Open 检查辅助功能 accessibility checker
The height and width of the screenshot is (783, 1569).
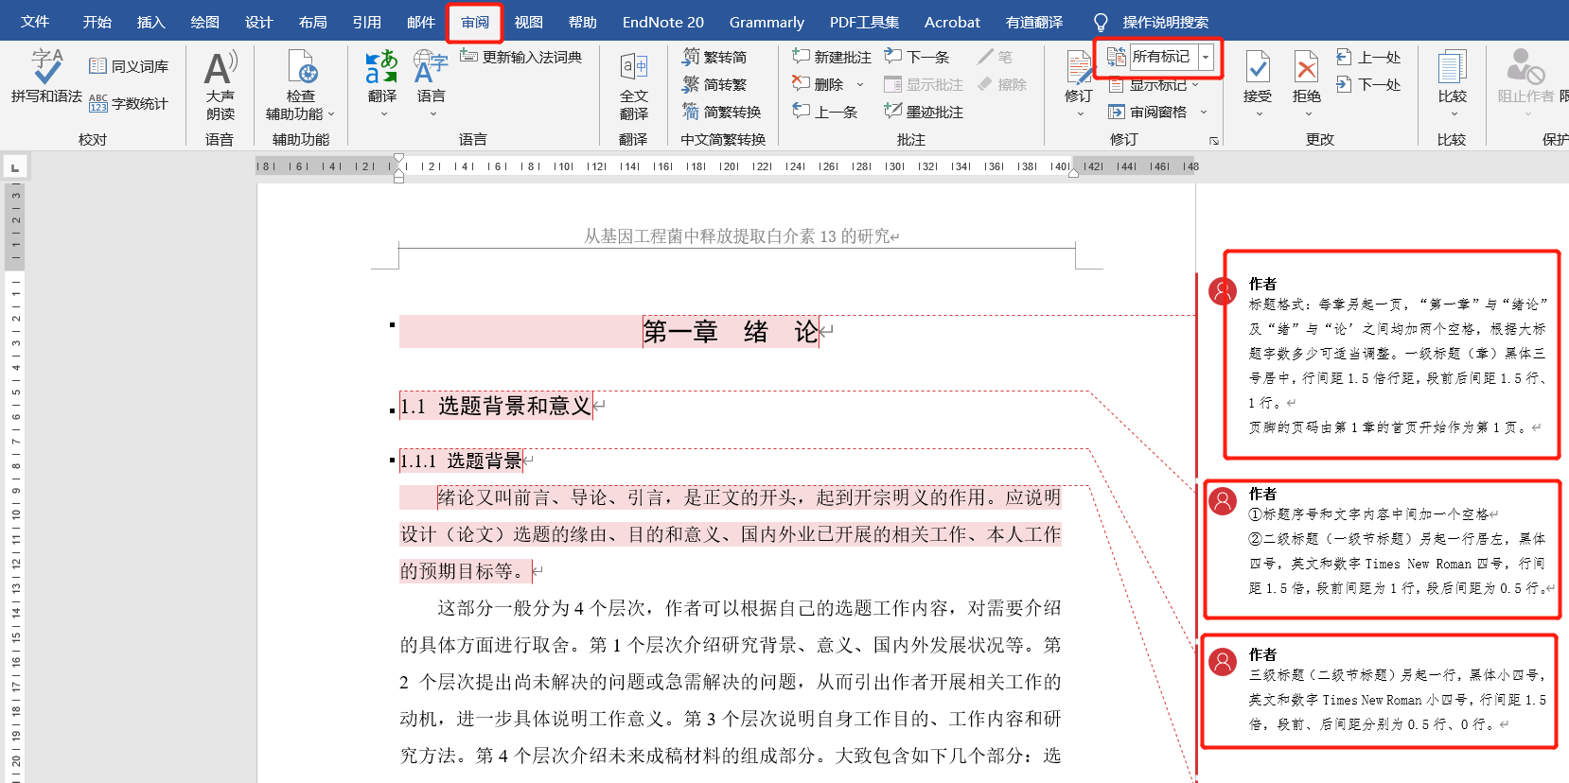click(300, 69)
